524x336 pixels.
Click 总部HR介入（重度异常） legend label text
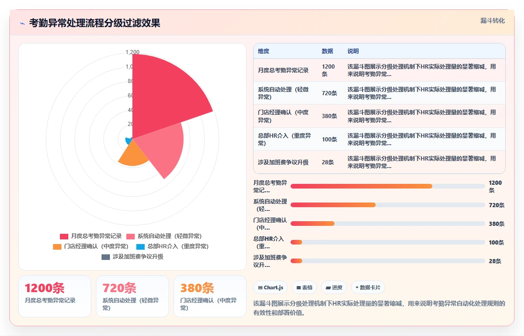pyautogui.click(x=178, y=246)
